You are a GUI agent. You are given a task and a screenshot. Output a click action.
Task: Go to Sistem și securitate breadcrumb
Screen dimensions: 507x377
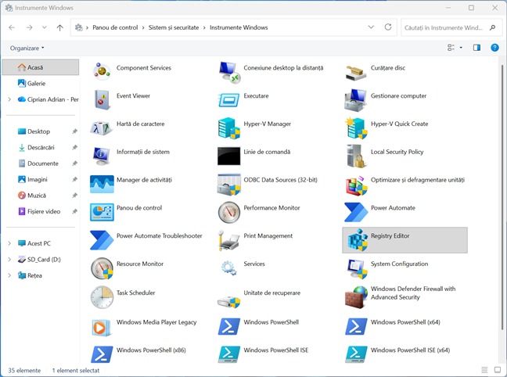pos(174,27)
